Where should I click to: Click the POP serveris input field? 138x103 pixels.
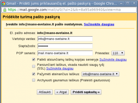tap(65, 53)
